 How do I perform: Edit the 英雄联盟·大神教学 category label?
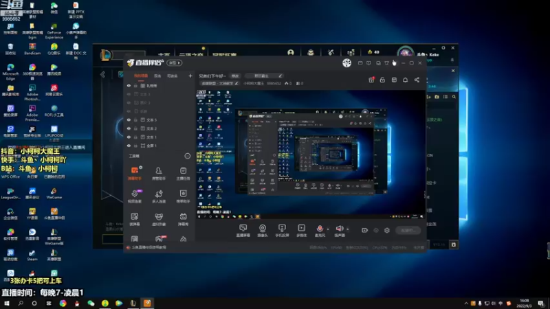(x=220, y=83)
